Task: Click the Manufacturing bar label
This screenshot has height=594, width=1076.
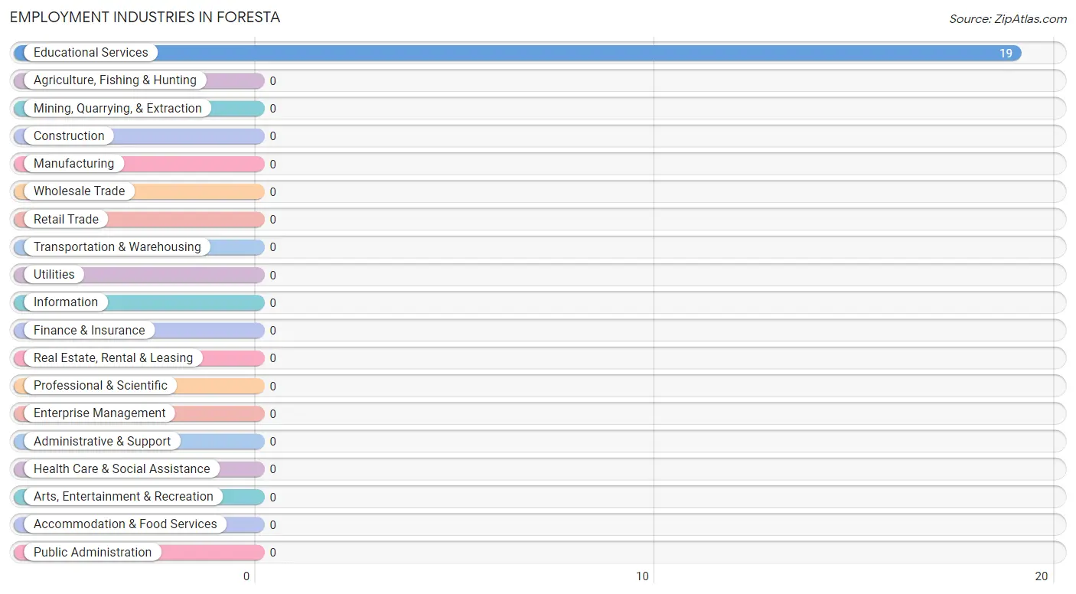Action: pos(73,164)
